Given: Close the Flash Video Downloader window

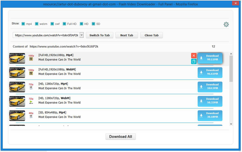Looking at the screenshot, I should tap(236, 3).
